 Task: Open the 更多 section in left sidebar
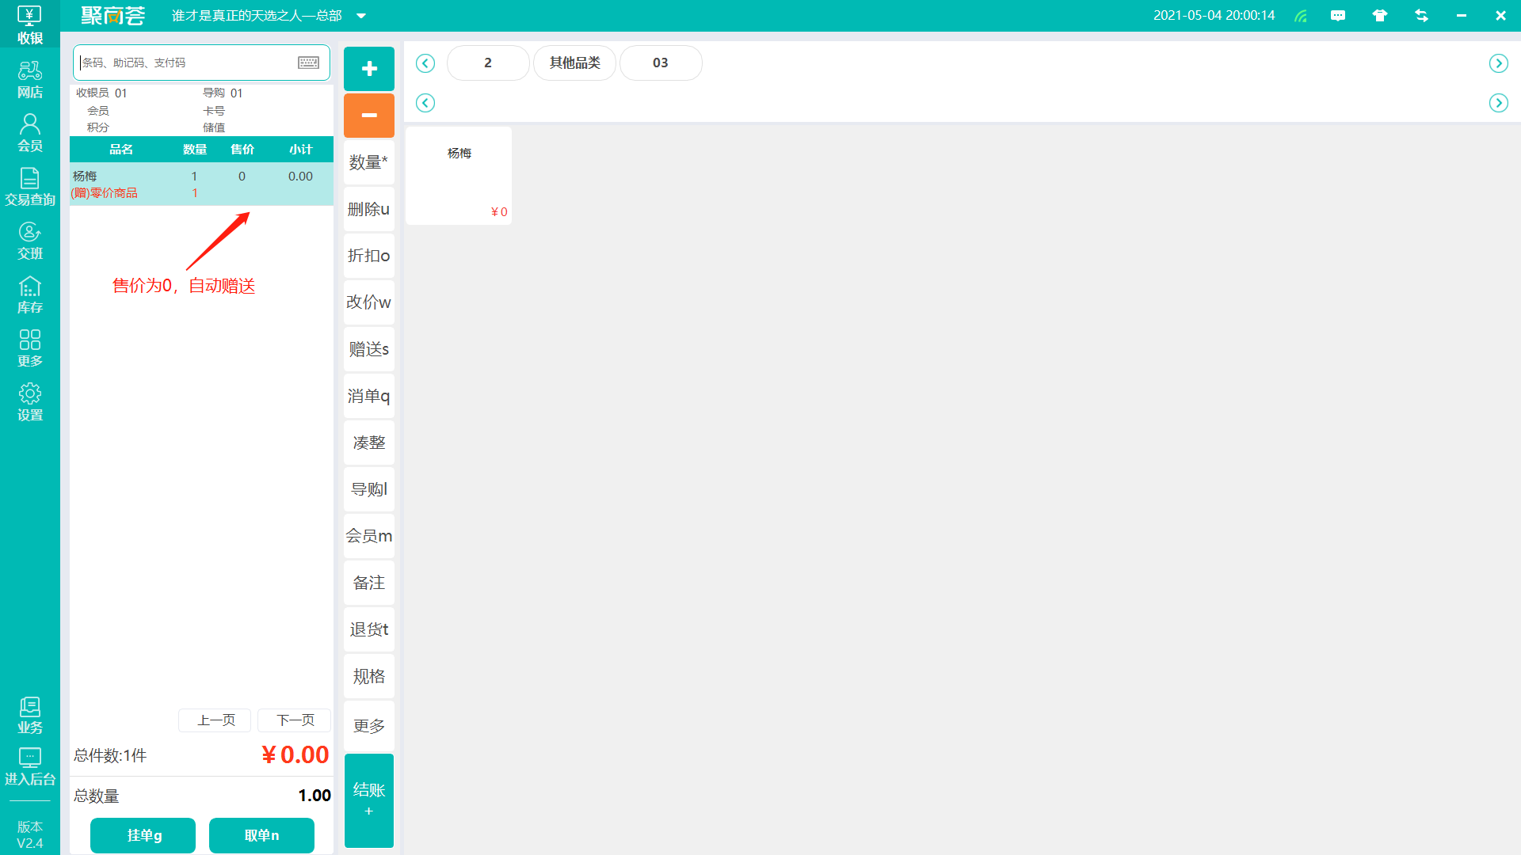29,348
